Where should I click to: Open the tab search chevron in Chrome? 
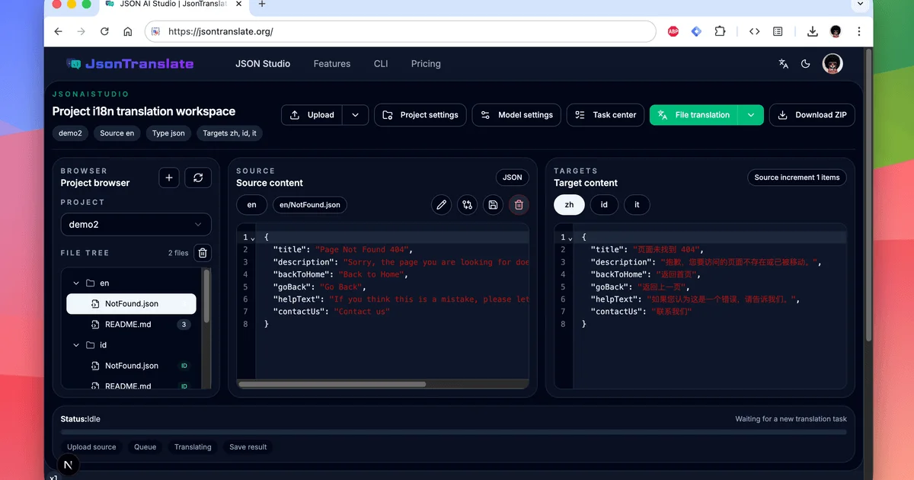click(x=861, y=5)
